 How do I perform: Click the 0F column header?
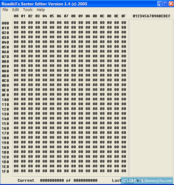click(123, 16)
